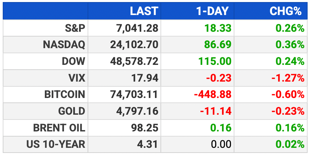Image resolution: width=310 pixels, height=155 pixels.
Task: Click the S&P last value 7,041.28
Action: (x=137, y=28)
